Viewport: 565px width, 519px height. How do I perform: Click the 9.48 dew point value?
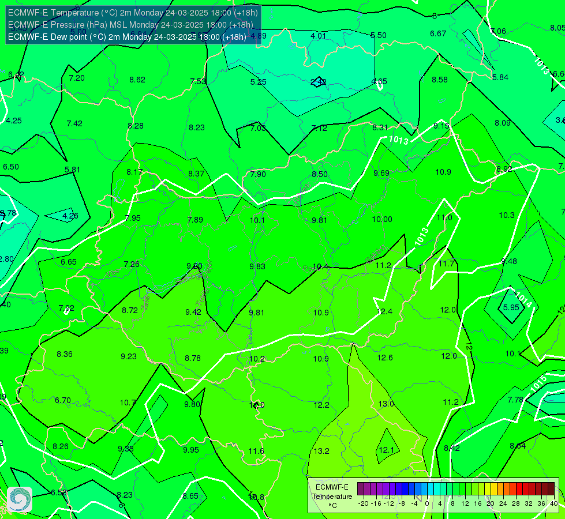pyautogui.click(x=509, y=261)
